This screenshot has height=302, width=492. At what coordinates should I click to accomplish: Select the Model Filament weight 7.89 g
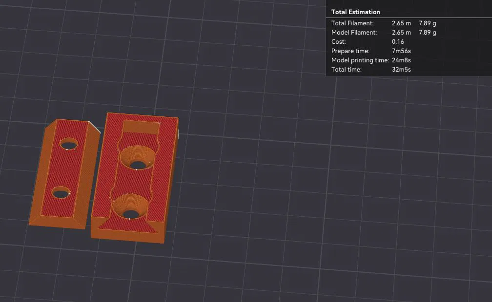tap(428, 33)
